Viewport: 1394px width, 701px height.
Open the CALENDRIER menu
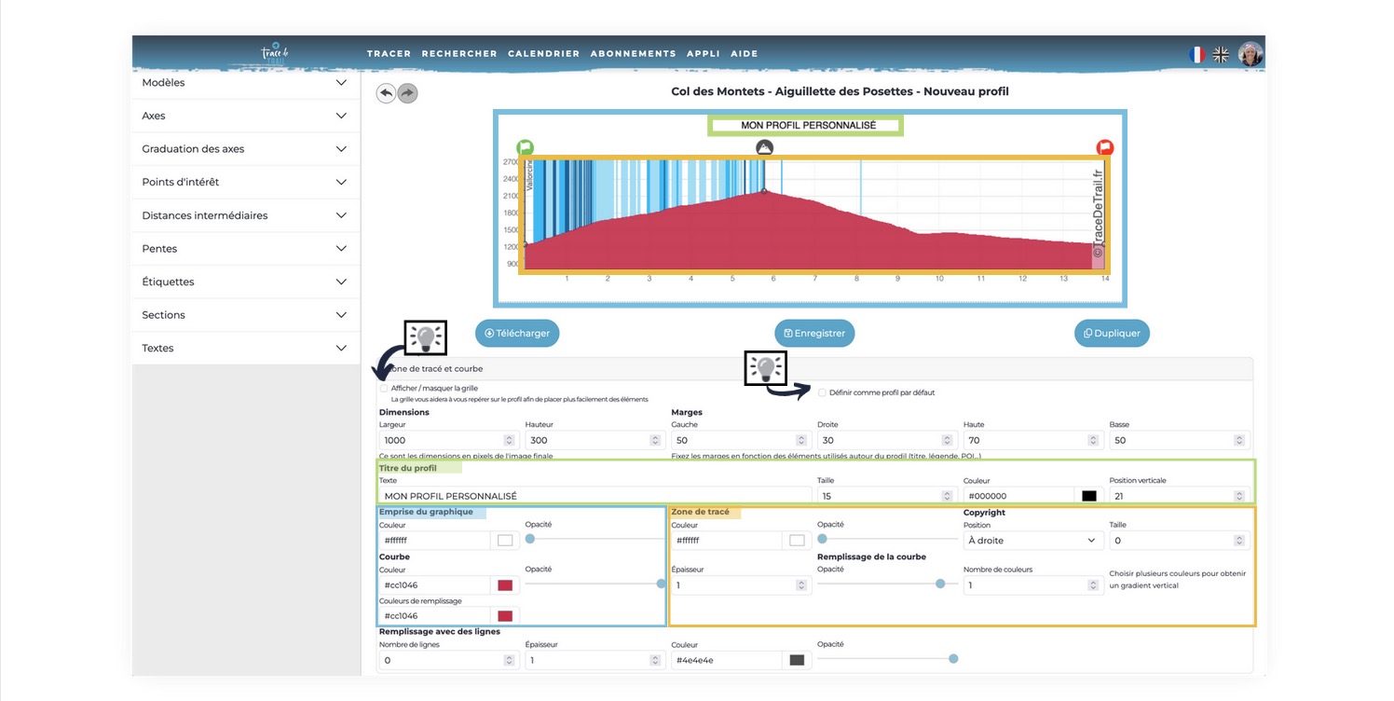point(543,54)
